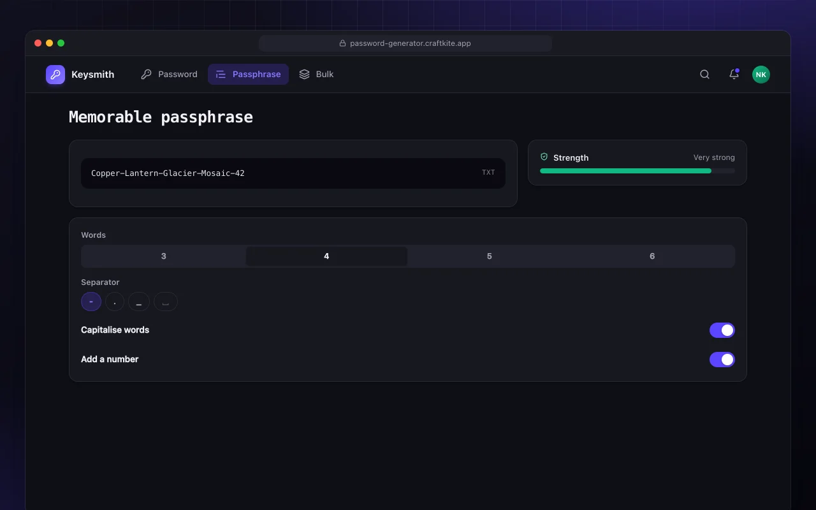Click the Keysmith key logo icon
The height and width of the screenshot is (510, 816).
(55, 75)
